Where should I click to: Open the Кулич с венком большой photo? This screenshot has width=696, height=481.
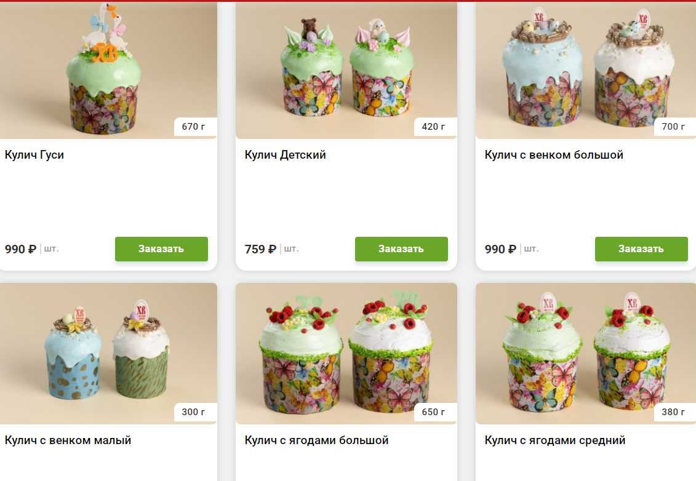[x=586, y=70]
